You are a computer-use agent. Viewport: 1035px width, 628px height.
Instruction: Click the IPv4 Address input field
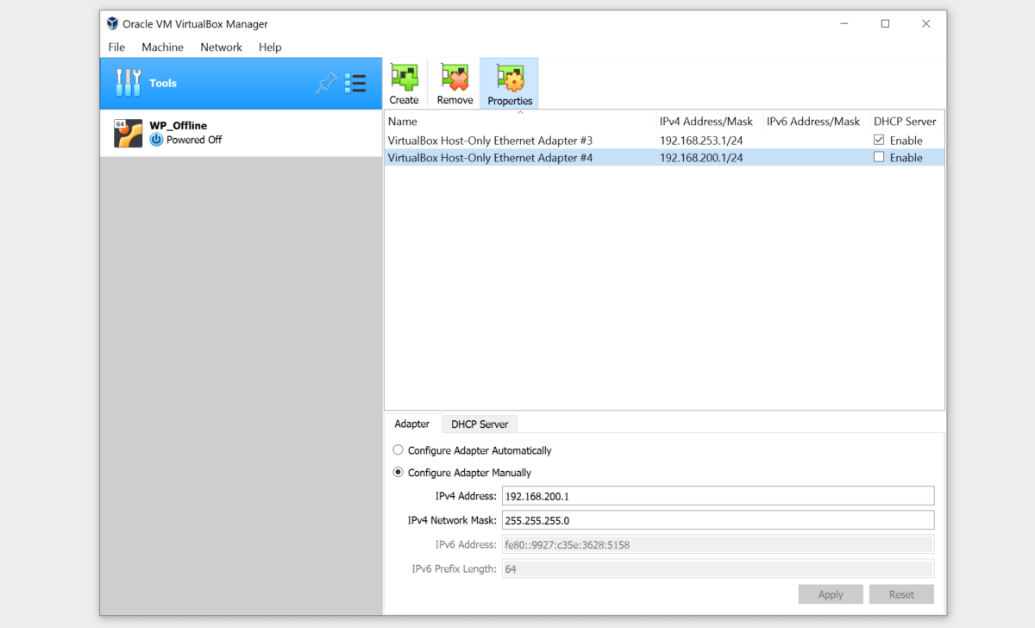point(718,496)
